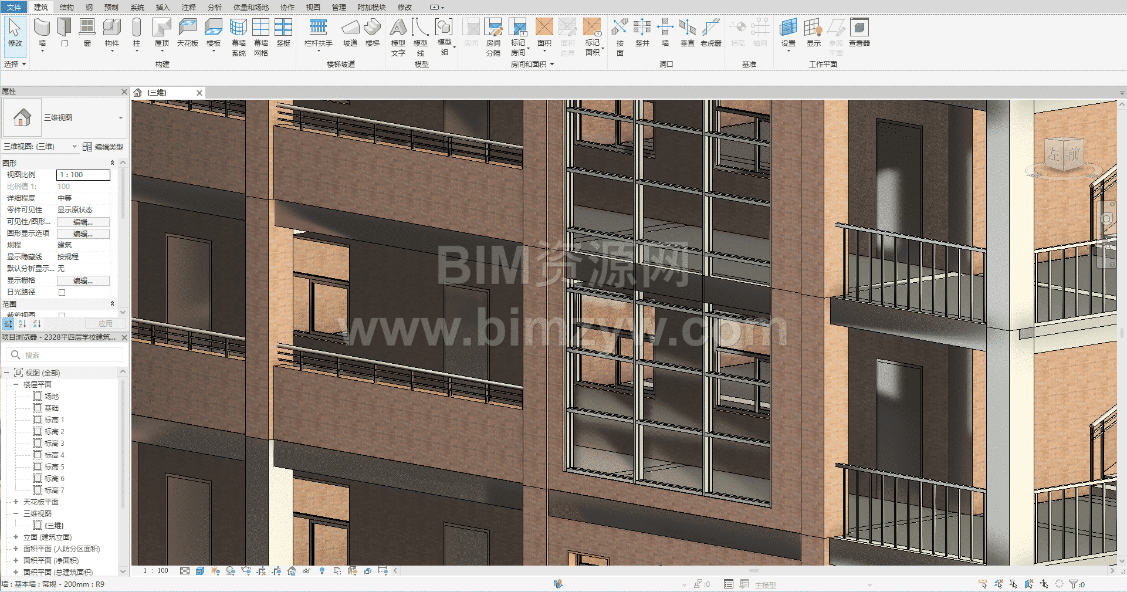
Task: Pick the 模型线 (Model Line) tool
Action: 421,36
